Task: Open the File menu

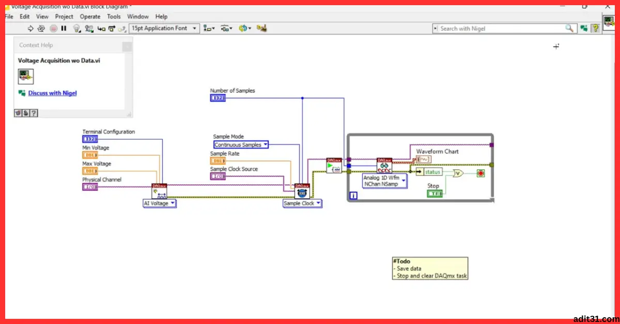Action: (x=9, y=17)
